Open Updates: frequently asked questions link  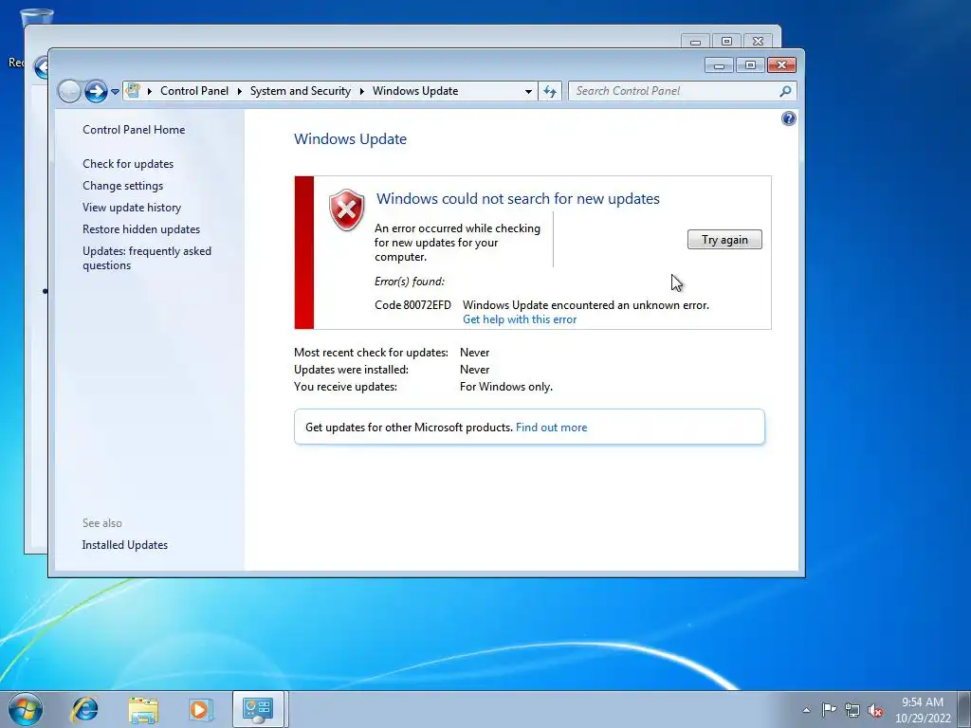[147, 258]
